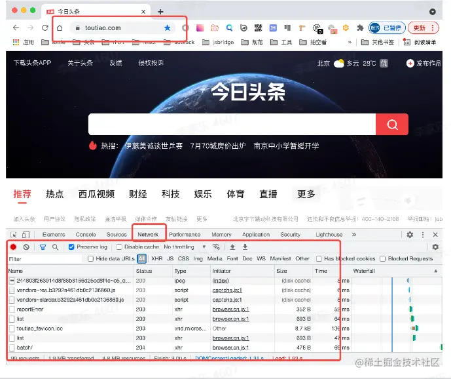Focus the network Filter input

(x=45, y=259)
